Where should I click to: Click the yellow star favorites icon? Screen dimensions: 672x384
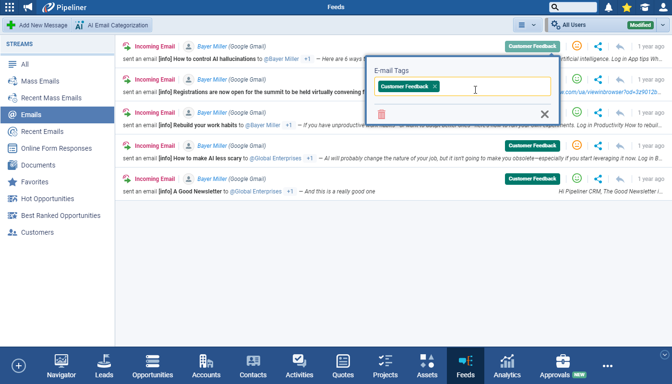coord(626,7)
